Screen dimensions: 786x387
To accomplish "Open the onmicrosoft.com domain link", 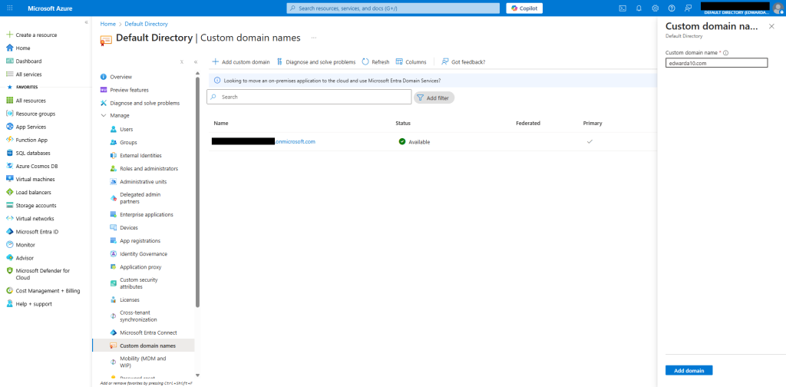I will [296, 142].
